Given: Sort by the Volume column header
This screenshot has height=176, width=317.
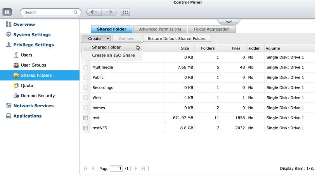Looking at the screenshot, I should pos(289,48).
